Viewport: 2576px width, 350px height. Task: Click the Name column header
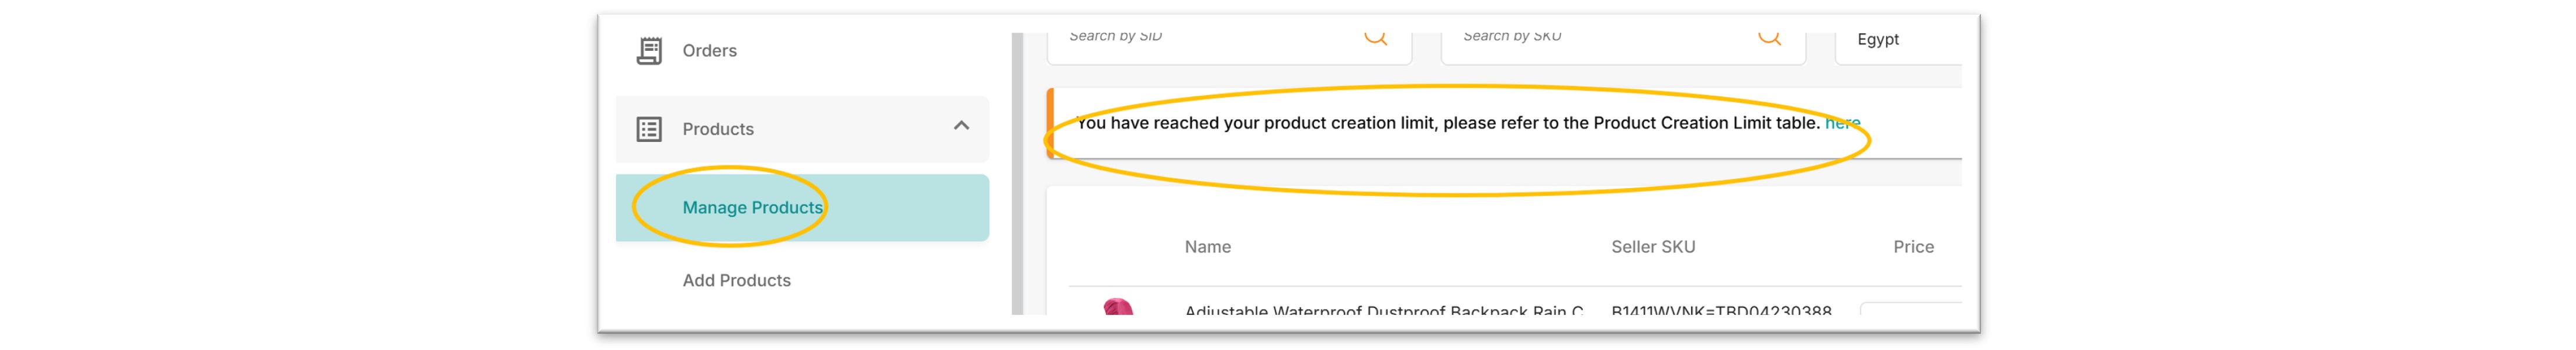[x=1207, y=247]
